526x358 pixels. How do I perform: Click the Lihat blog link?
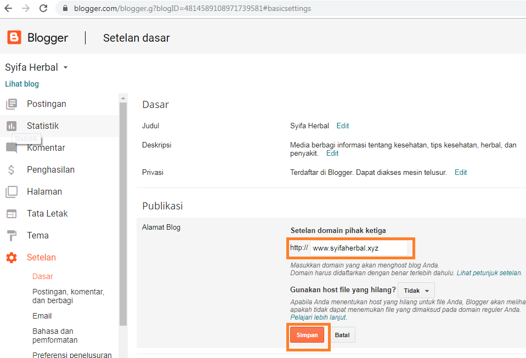22,84
